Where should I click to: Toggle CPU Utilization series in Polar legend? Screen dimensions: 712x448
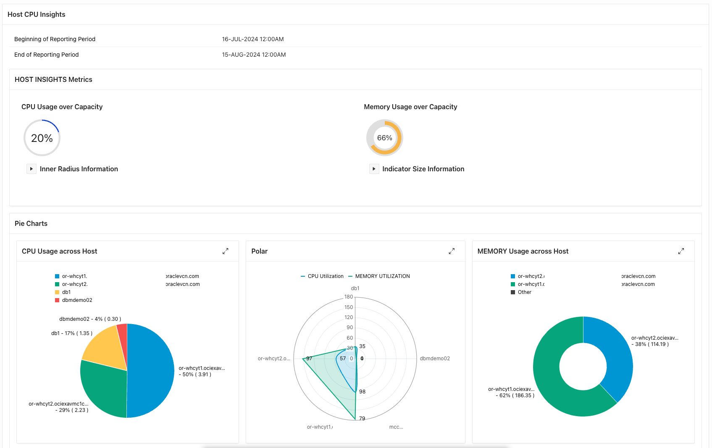[x=322, y=276]
